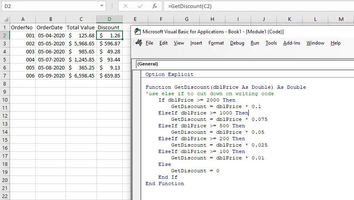Click the Option Explicit code line
This screenshot has width=354, height=200.
pos(169,74)
